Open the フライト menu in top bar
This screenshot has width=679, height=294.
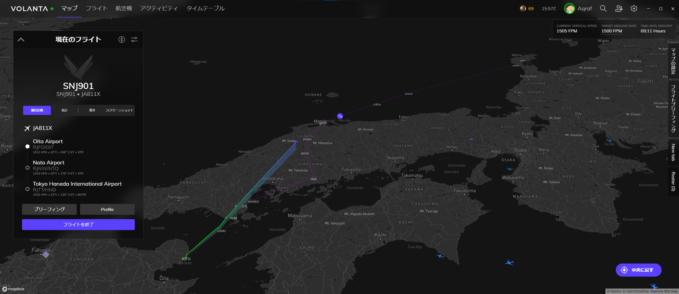[97, 8]
